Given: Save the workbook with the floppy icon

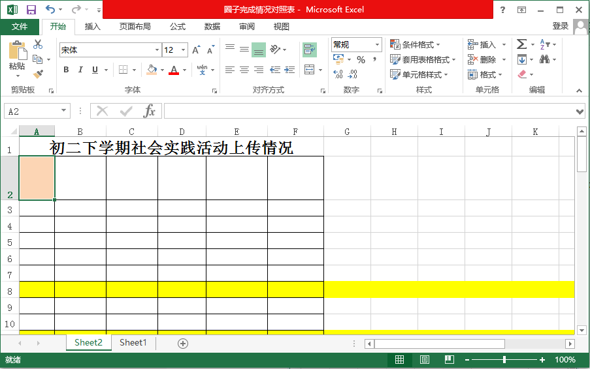Looking at the screenshot, I should point(31,10).
